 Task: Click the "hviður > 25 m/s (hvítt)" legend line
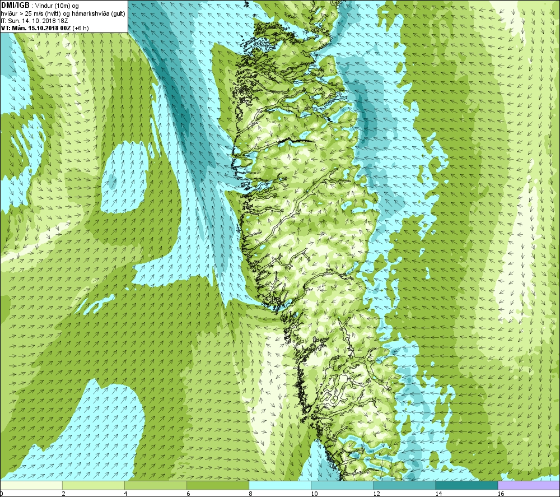[x=32, y=13]
